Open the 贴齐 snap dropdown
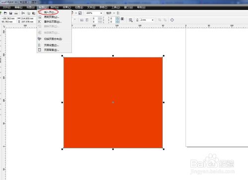This screenshot has height=180, width=248. point(114,13)
